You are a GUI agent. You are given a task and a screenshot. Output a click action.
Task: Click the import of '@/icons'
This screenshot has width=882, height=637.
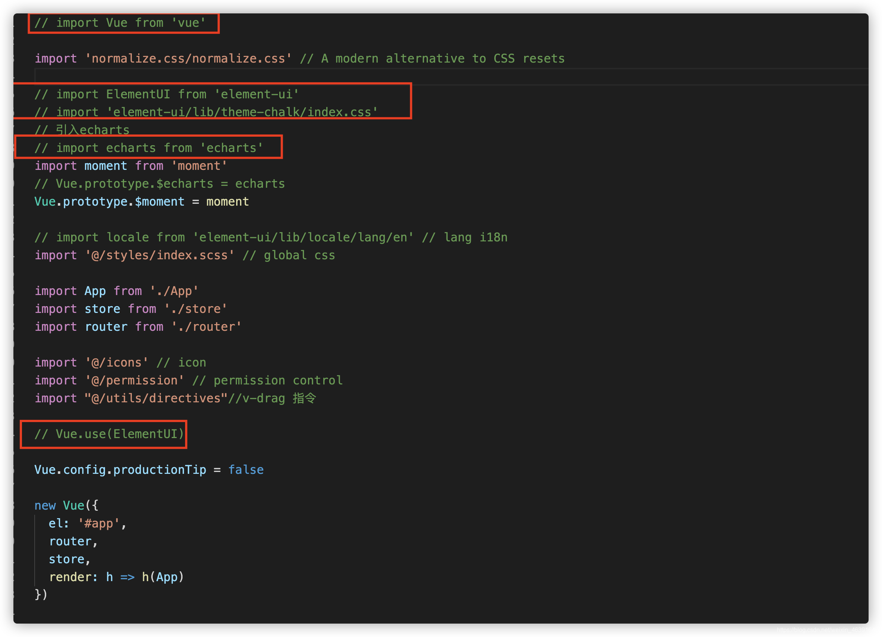click(91, 363)
